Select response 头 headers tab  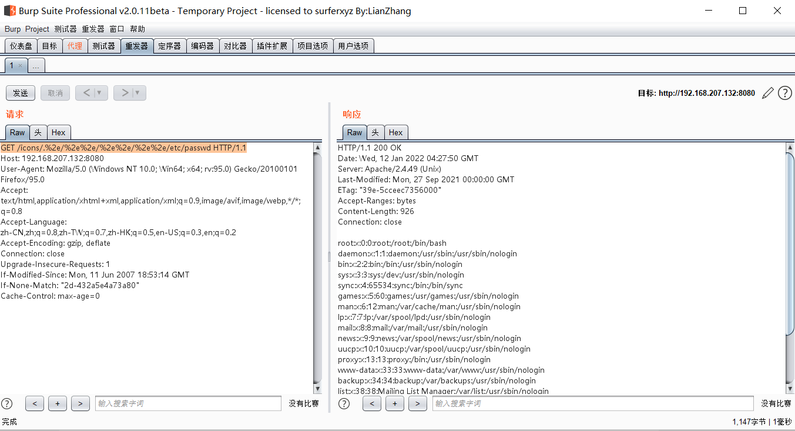click(x=375, y=132)
